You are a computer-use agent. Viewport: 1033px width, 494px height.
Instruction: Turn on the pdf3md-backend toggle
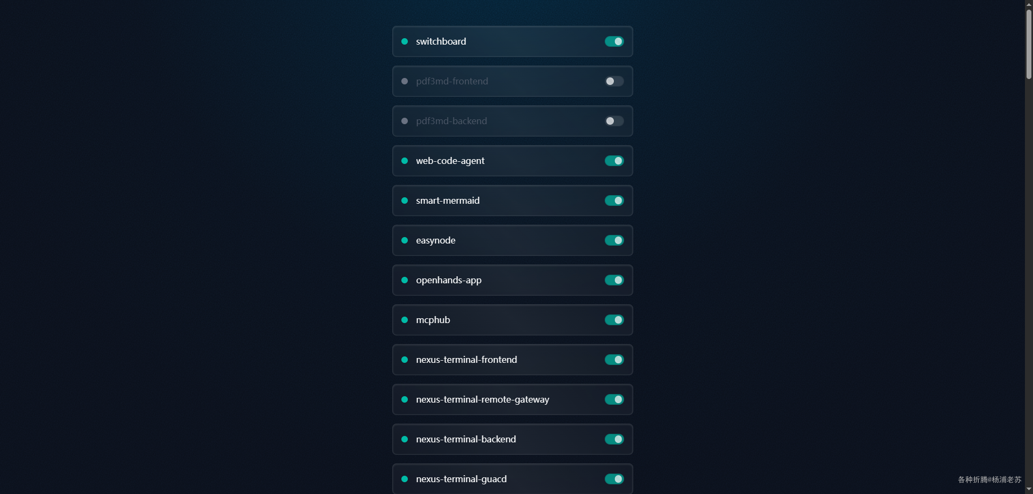[614, 121]
